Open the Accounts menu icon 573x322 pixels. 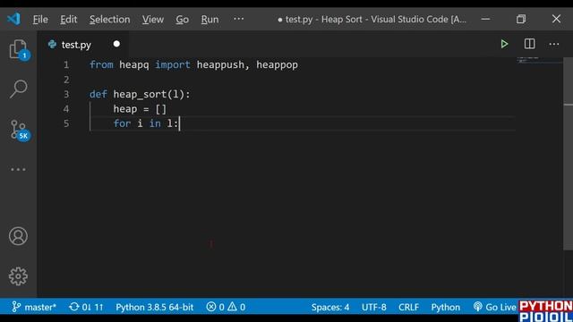18,236
